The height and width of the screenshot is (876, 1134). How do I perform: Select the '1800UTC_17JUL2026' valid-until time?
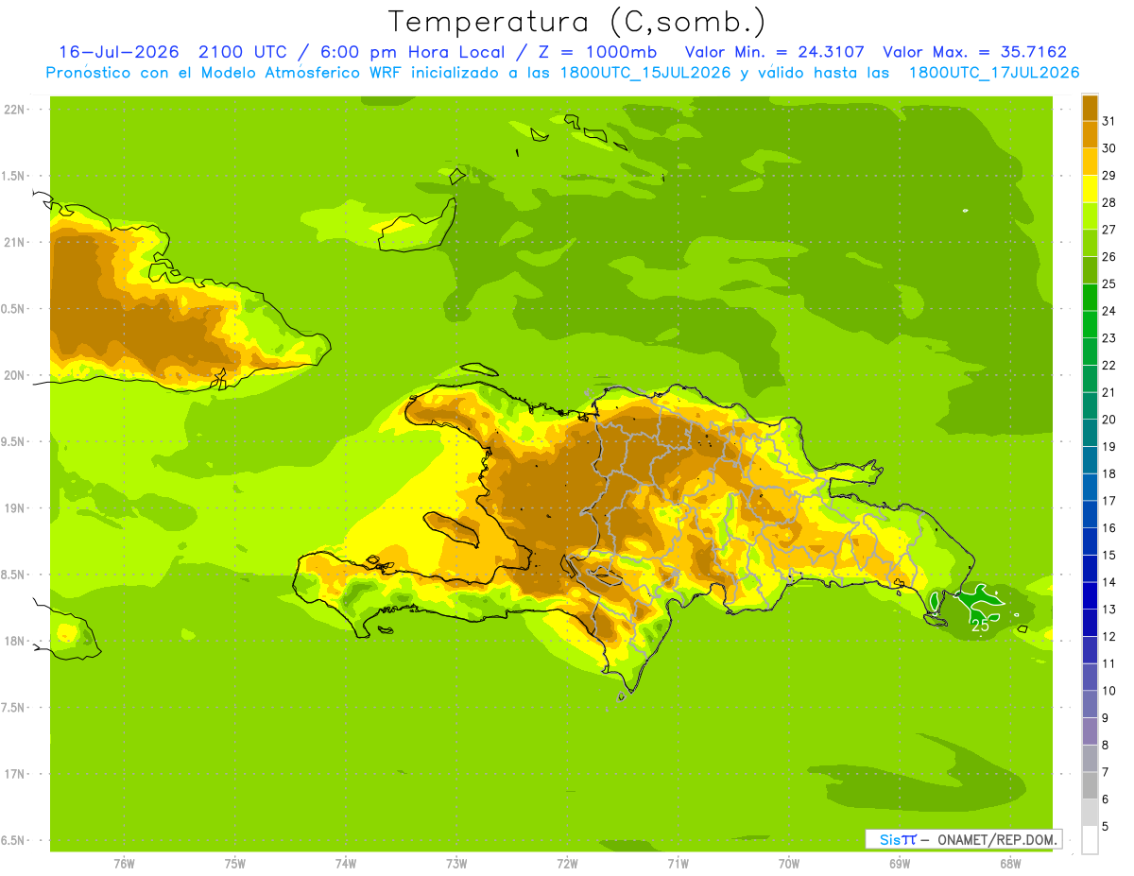coord(994,73)
